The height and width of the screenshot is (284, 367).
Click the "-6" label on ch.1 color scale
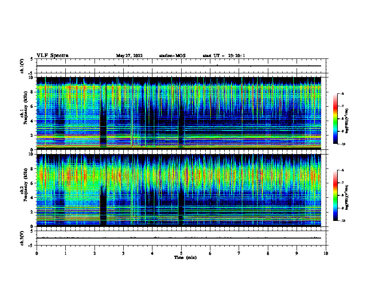coord(342,94)
